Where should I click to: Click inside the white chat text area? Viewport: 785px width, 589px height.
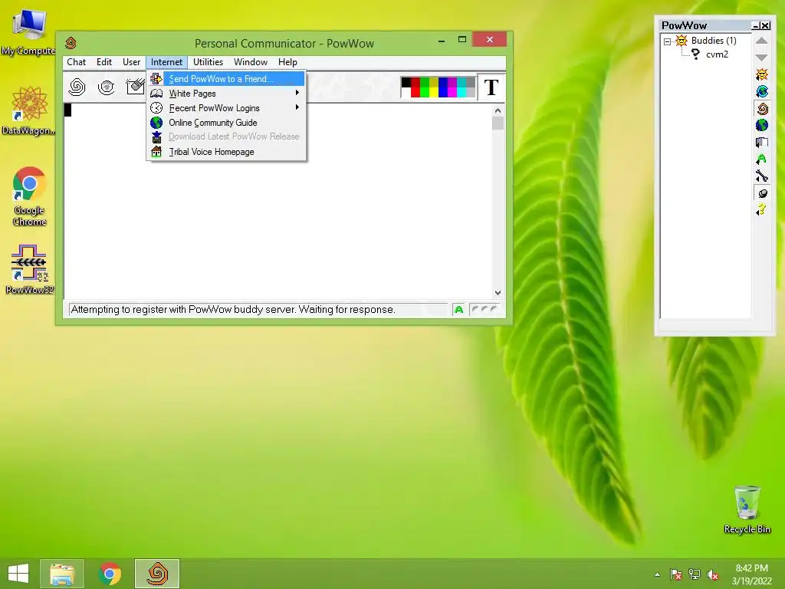click(x=278, y=200)
